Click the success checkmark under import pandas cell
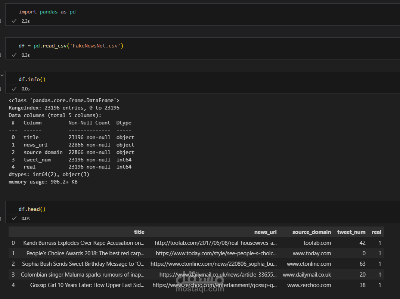 pos(14,21)
